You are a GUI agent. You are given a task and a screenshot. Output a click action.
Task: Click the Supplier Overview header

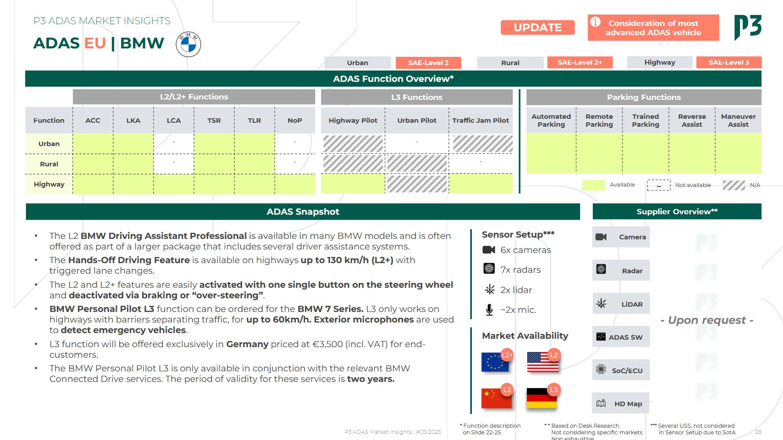pos(677,212)
